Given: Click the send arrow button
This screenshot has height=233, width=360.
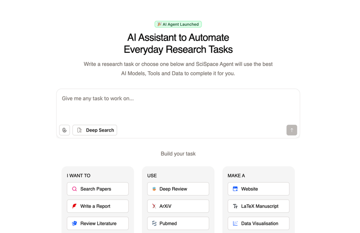Looking at the screenshot, I should click(292, 130).
